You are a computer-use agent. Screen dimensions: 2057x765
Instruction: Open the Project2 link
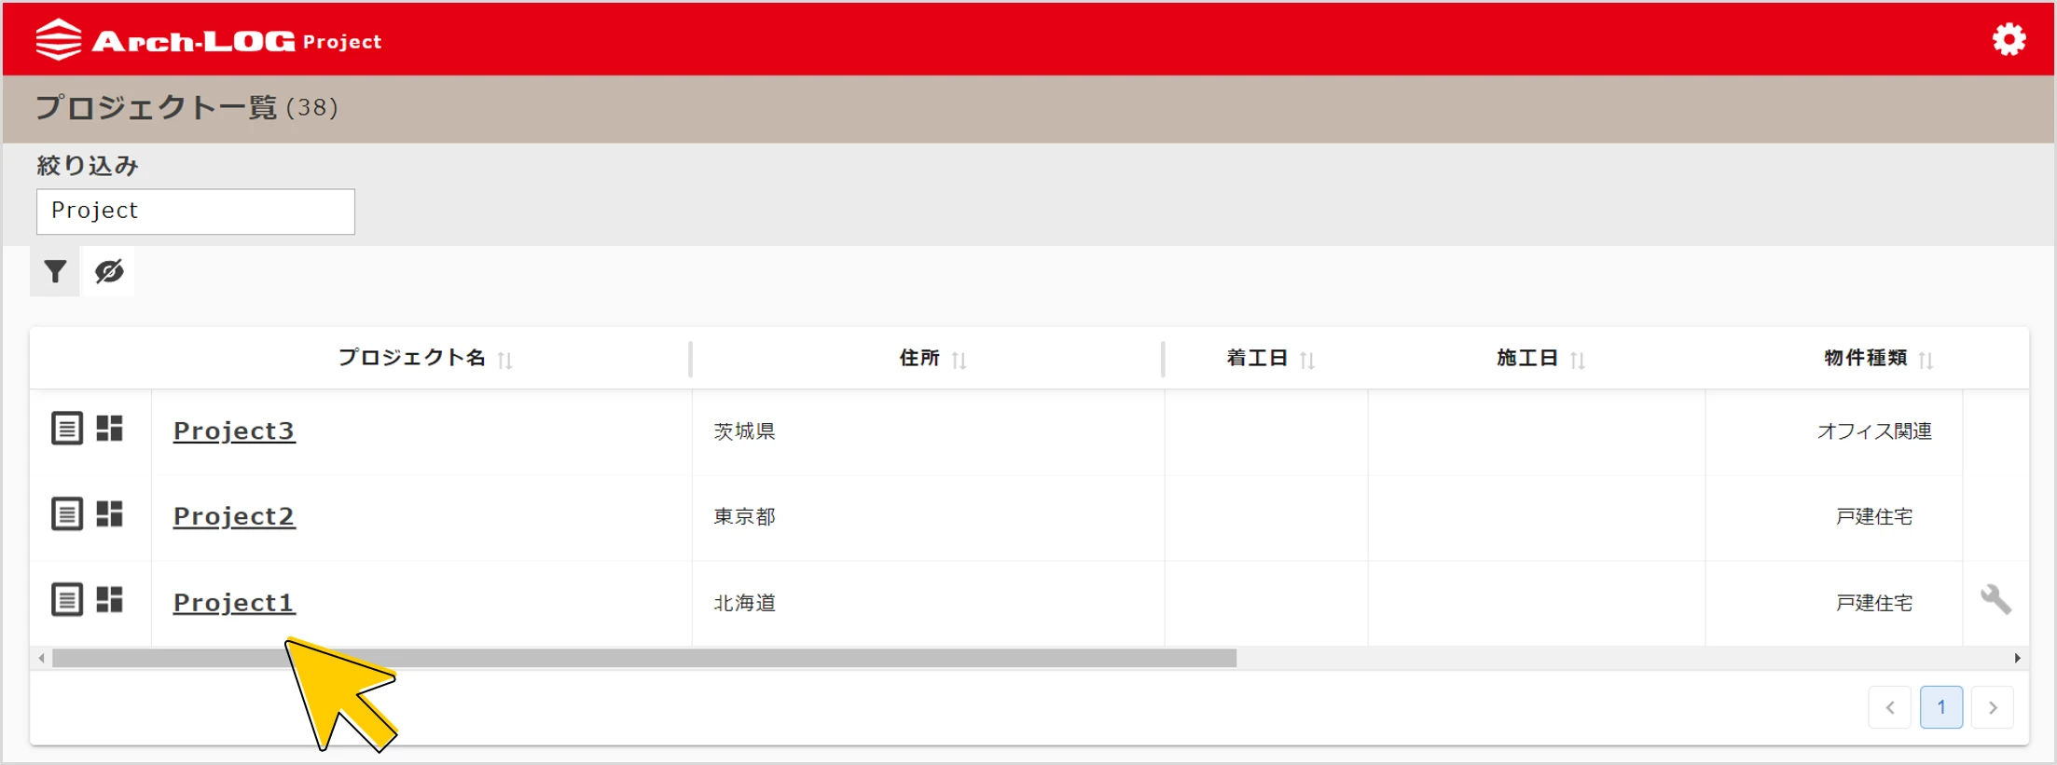click(x=234, y=516)
